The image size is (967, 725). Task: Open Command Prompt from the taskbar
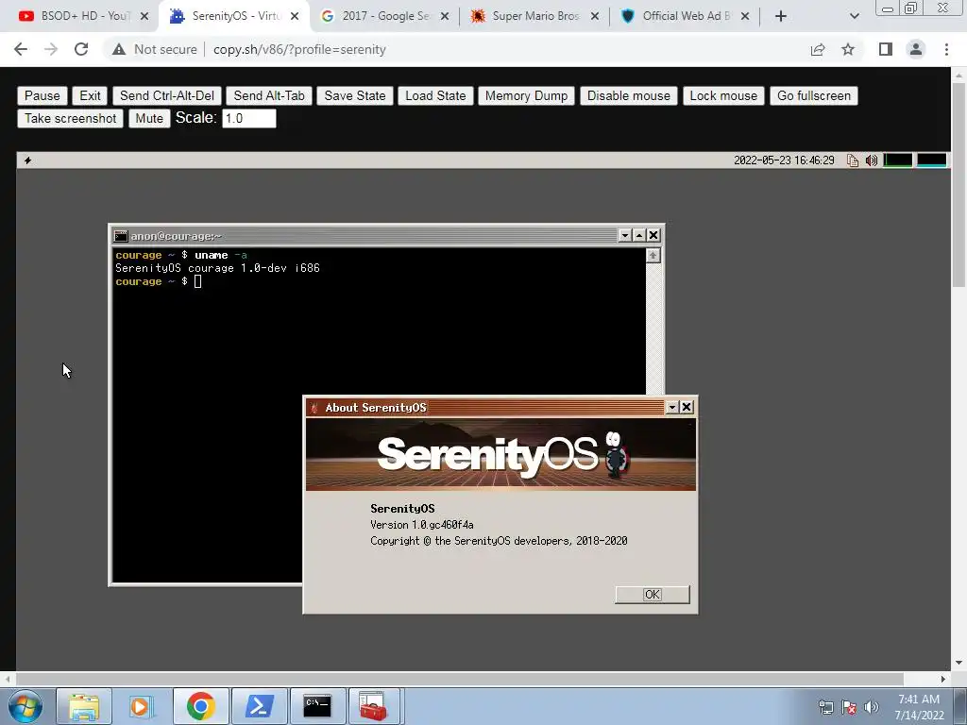pyautogui.click(x=317, y=706)
